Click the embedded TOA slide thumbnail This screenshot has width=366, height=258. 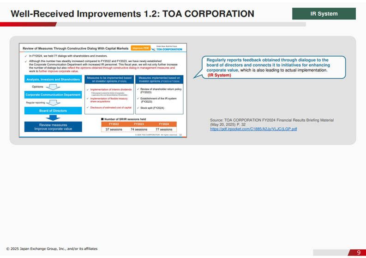[103, 90]
